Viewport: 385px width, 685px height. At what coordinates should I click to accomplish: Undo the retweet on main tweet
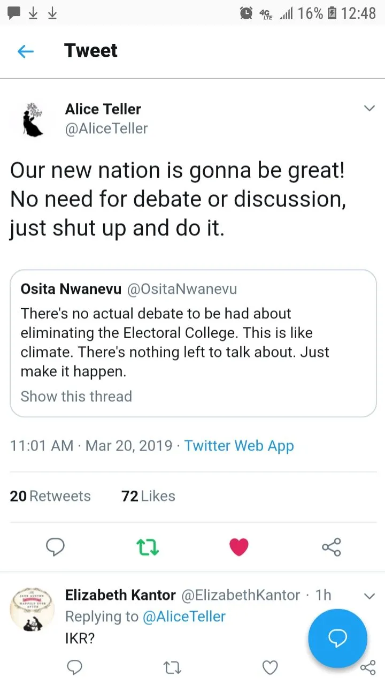point(147,547)
